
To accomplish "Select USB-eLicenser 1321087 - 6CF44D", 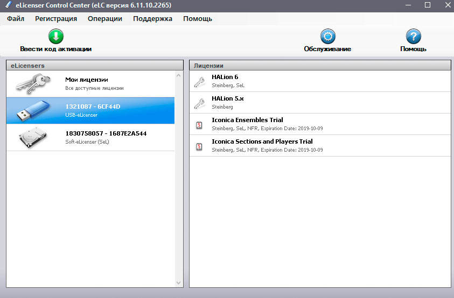I will point(90,110).
